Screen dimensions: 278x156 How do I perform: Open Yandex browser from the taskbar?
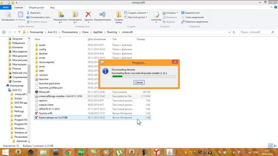(157, 152)
